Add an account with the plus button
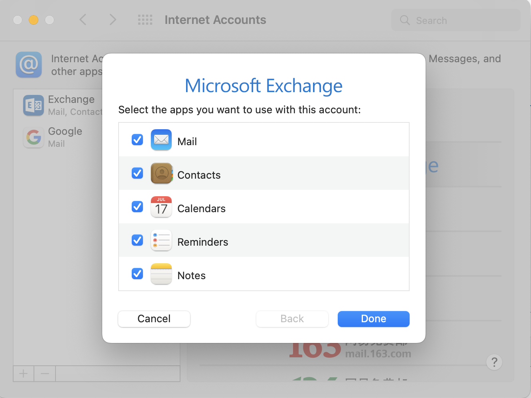Screen dimensions: 531x398 24,374
